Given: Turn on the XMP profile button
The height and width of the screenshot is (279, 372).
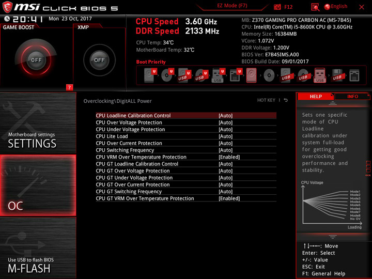Looking at the screenshot, I should click(99, 60).
